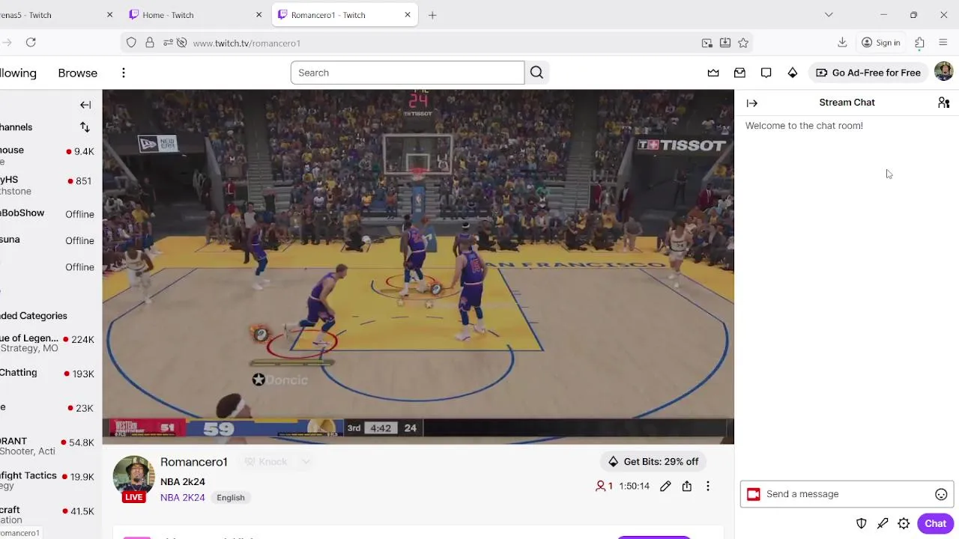Close the Home - Twitch browser tab

[x=258, y=15]
